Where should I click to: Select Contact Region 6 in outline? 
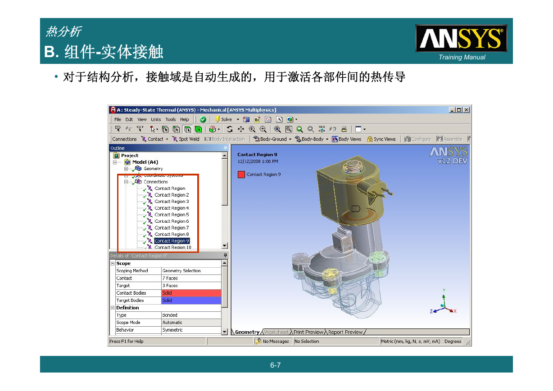[172, 221]
